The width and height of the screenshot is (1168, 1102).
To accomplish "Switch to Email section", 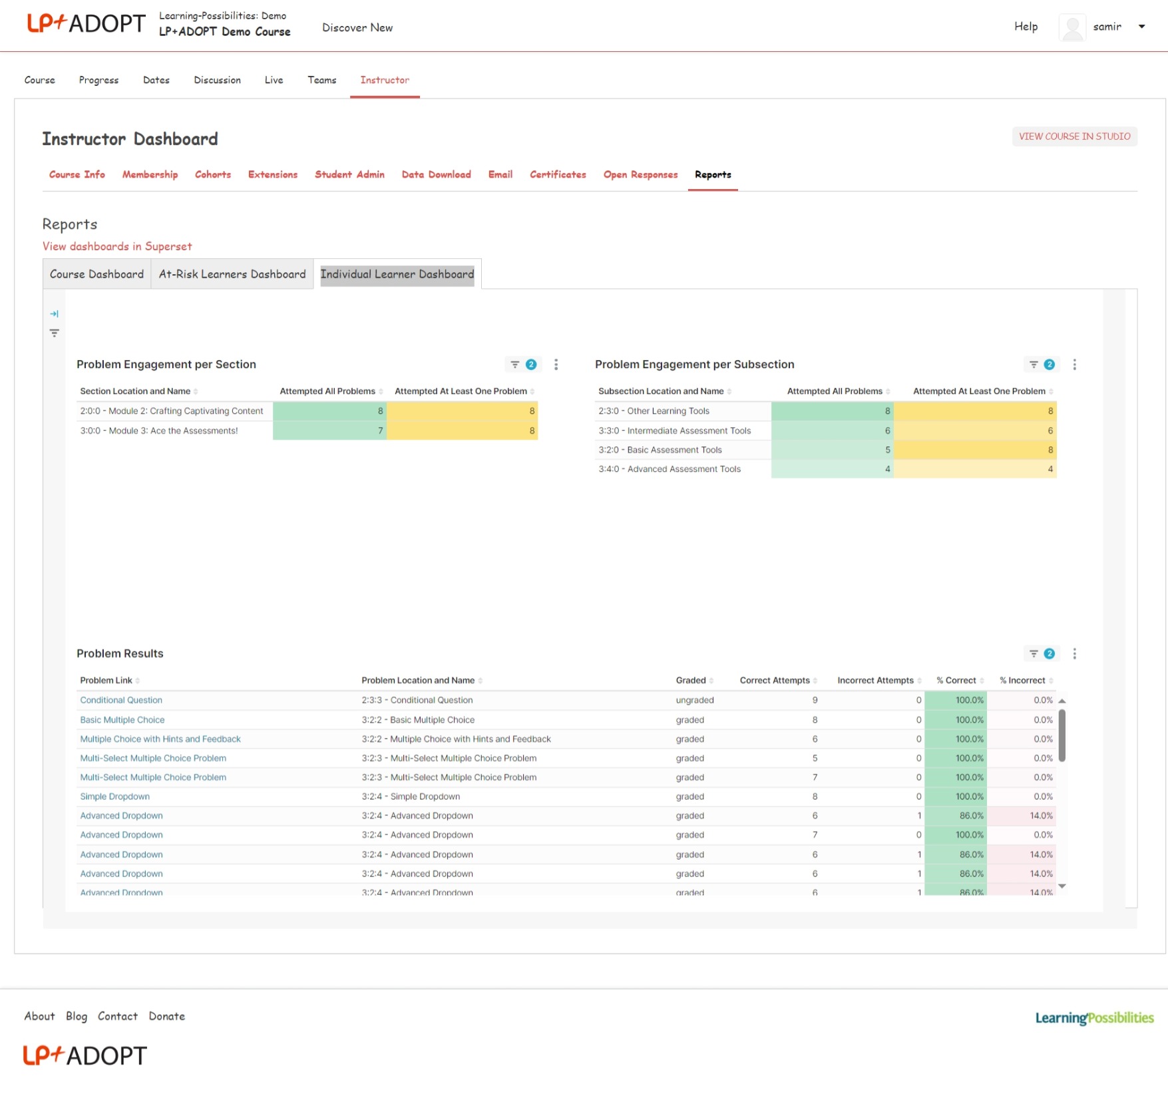I will coord(500,174).
